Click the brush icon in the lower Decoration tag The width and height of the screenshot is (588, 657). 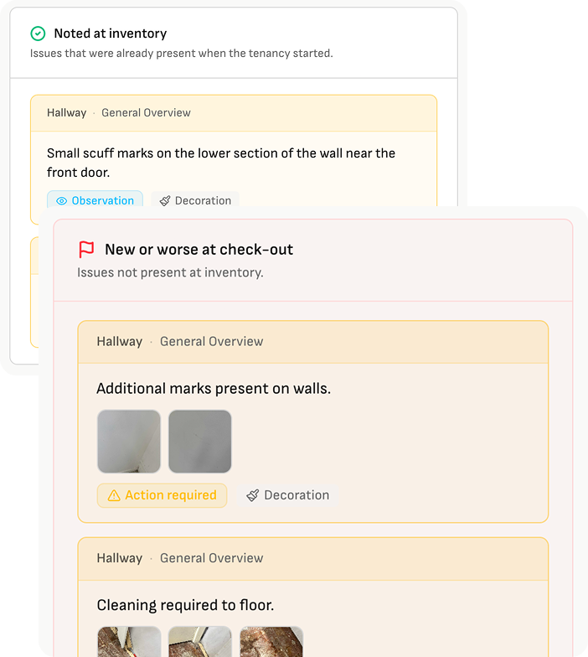point(253,495)
